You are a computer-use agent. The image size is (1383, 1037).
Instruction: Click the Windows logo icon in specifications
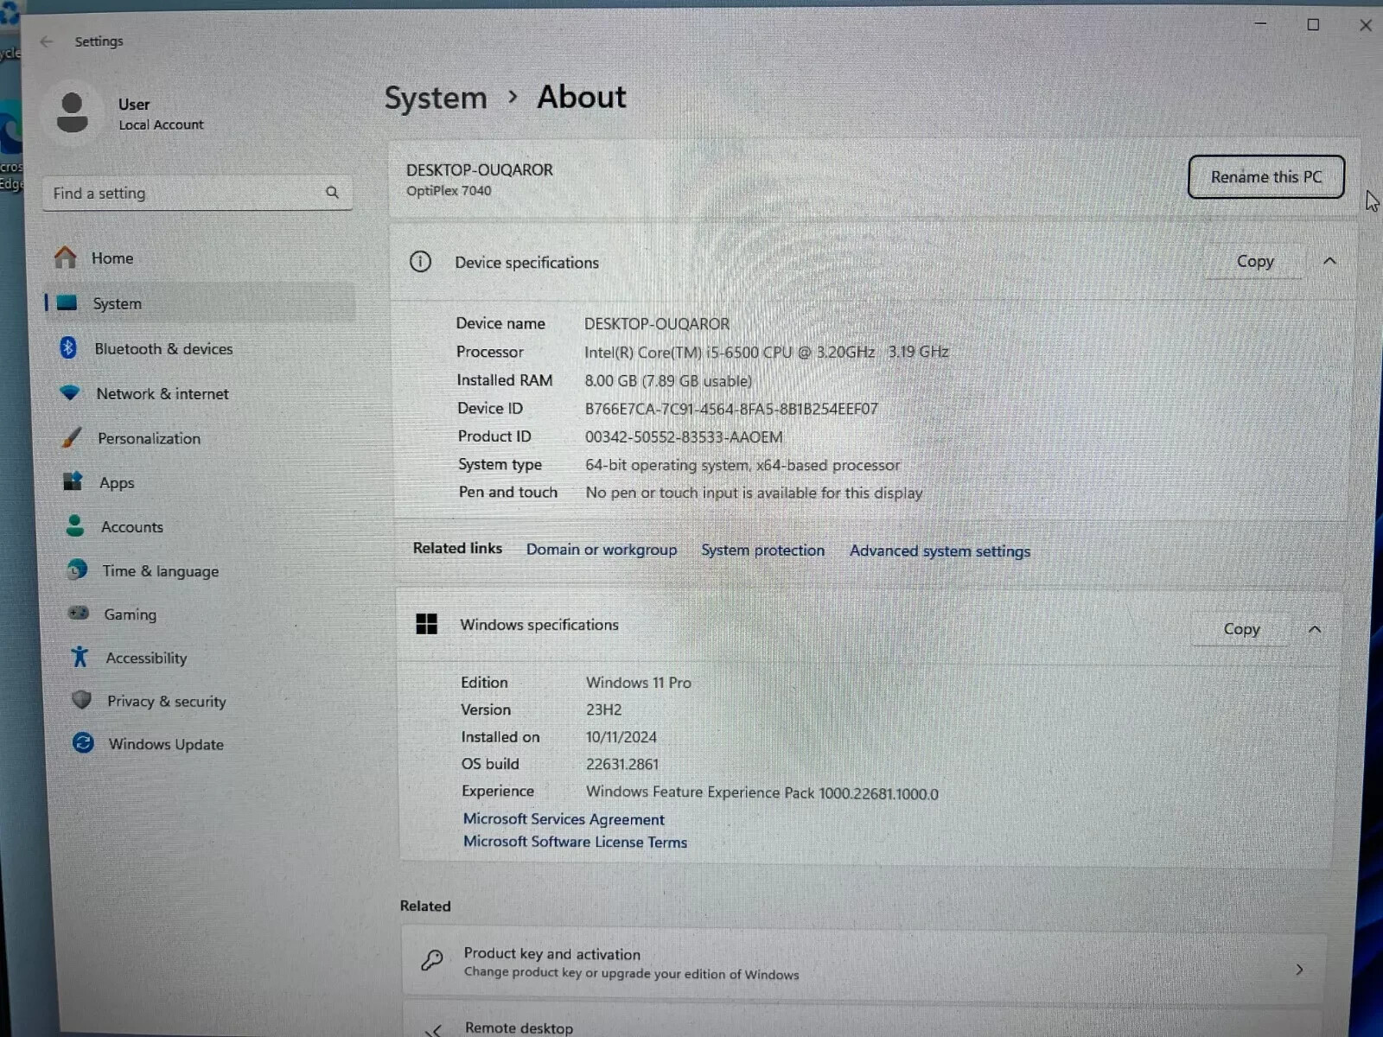pos(426,624)
